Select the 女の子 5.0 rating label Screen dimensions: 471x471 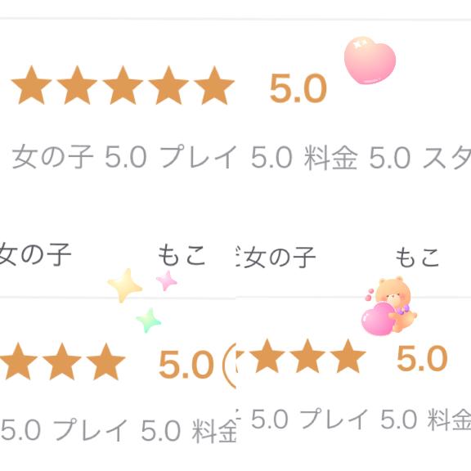tap(79, 156)
